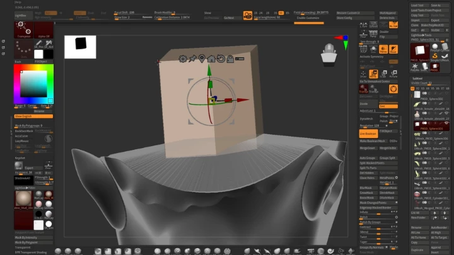Select the black secondary color swatch

[x=49, y=54]
